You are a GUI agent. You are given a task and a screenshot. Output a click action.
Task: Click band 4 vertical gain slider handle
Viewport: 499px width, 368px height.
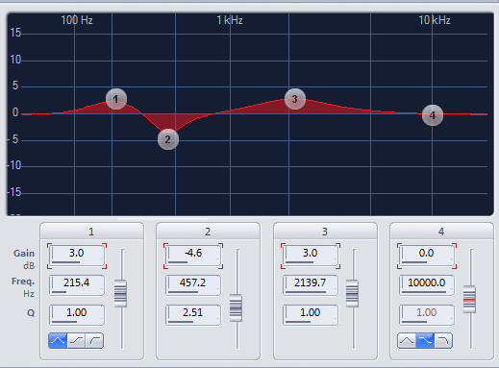tap(469, 299)
